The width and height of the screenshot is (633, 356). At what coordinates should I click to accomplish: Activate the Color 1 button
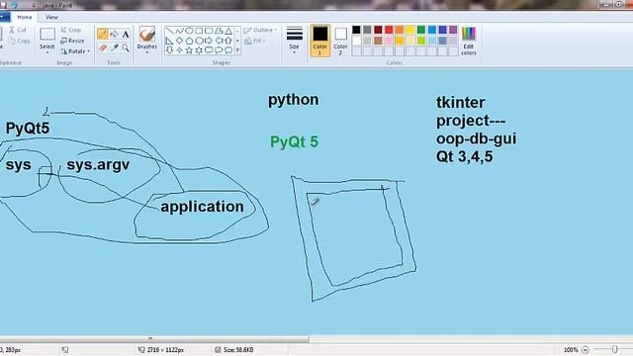[320, 41]
